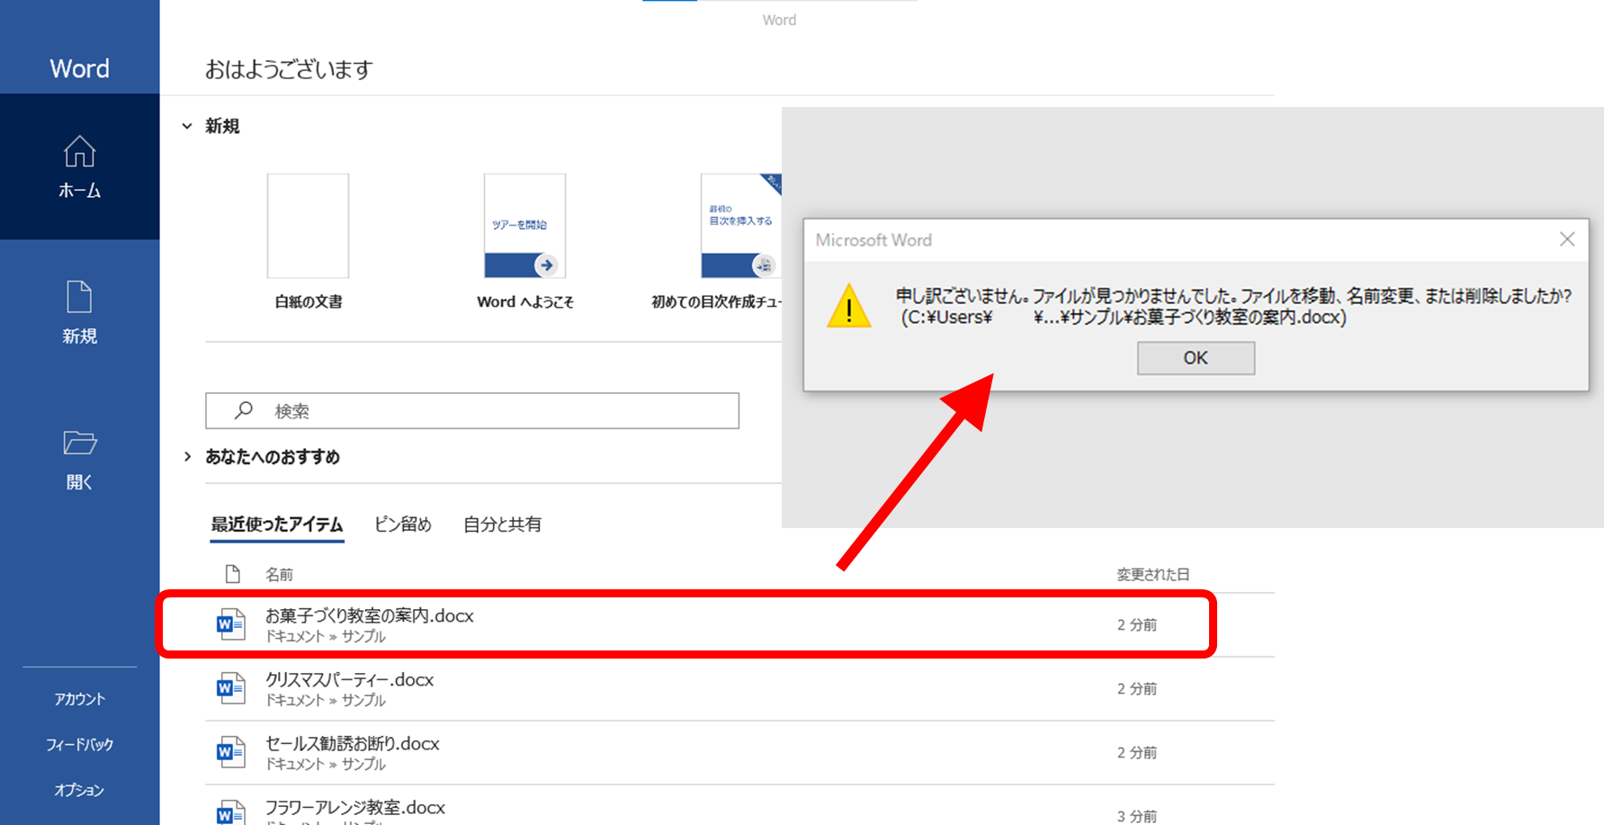Click the warning triangle icon in dialog
Screen dimensions: 1604x825
coord(849,306)
